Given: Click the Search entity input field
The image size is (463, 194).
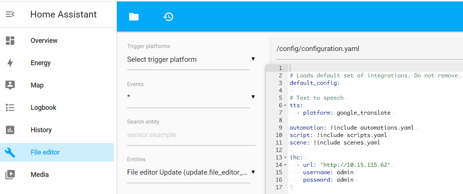Looking at the screenshot, I should coord(190,135).
